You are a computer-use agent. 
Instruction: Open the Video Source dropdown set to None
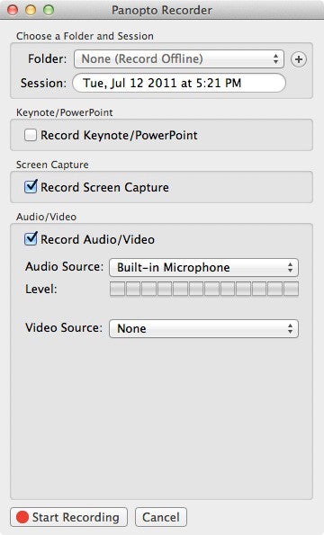(203, 328)
